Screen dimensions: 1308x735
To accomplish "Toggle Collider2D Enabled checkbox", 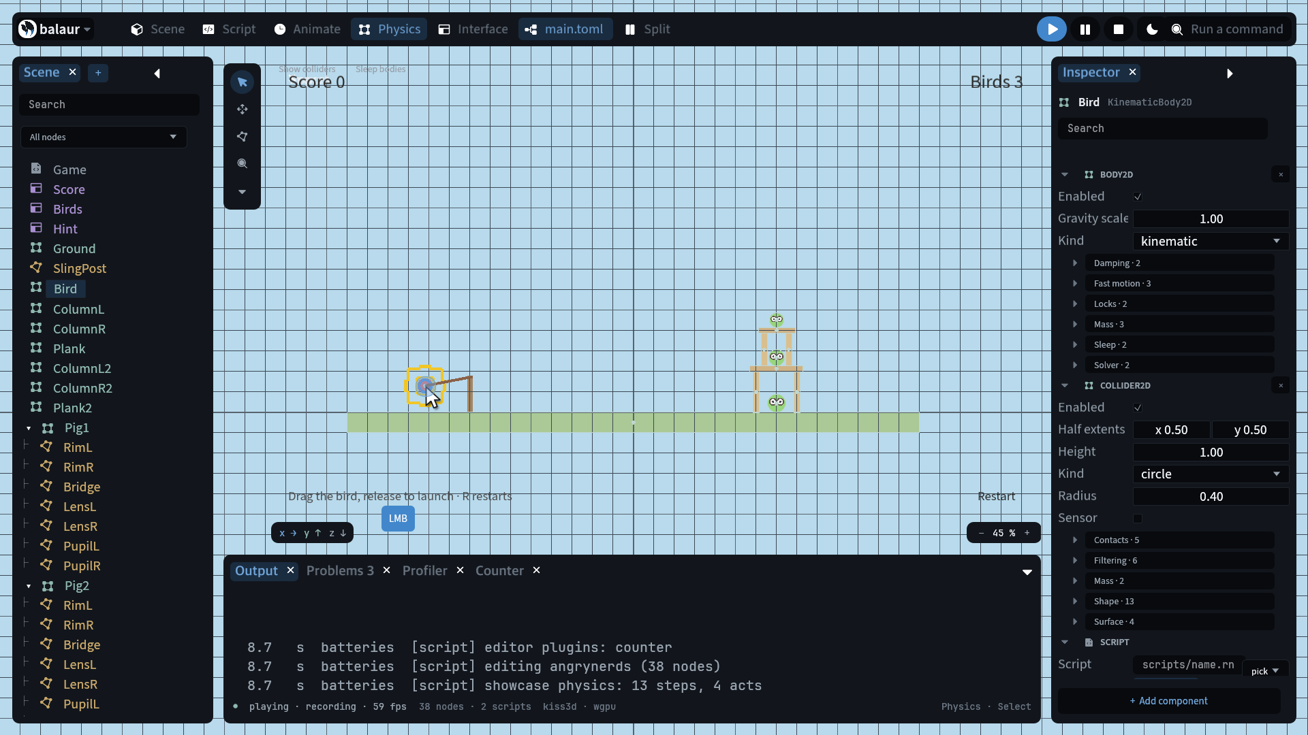I will tap(1138, 408).
